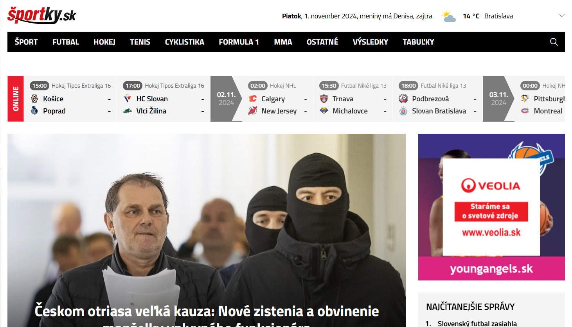The height and width of the screenshot is (327, 572).
Task: Click the Pittsburgh Penguins logo
Action: click(x=525, y=99)
